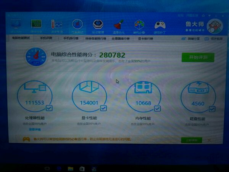229x172 pixels.
Task: Switch to 手机排行榜 tab
Action: tap(71, 38)
